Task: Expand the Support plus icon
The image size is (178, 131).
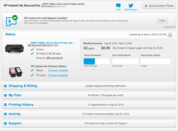Action: [5, 123]
